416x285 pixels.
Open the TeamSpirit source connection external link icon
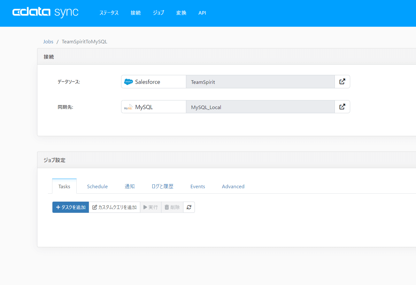pos(342,82)
